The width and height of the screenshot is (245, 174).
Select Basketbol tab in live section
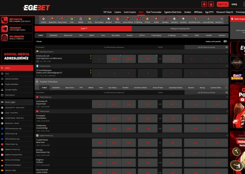click(x=53, y=35)
